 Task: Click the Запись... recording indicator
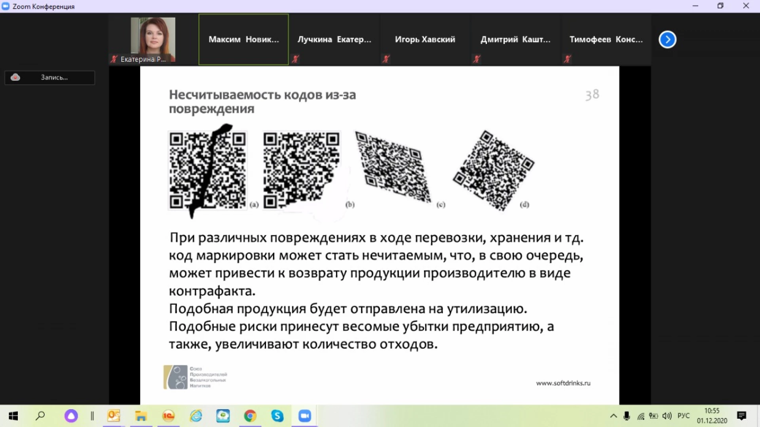(x=49, y=78)
